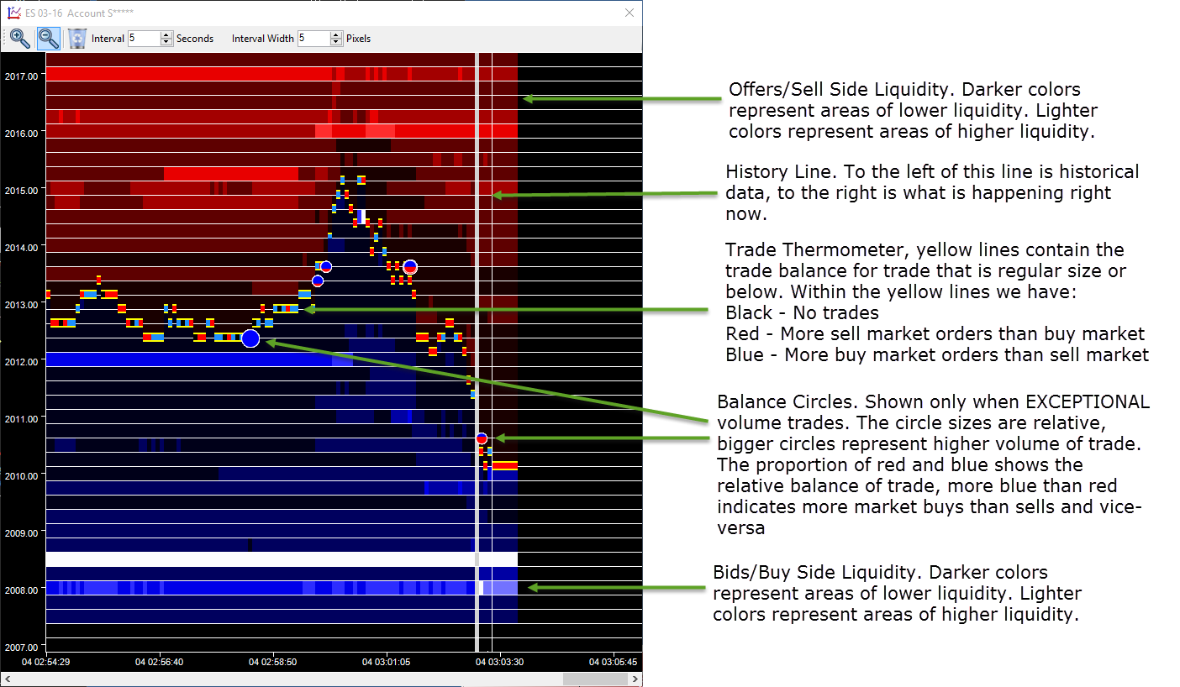
Task: Click the zoom out magnifier icon
Action: coord(49,38)
